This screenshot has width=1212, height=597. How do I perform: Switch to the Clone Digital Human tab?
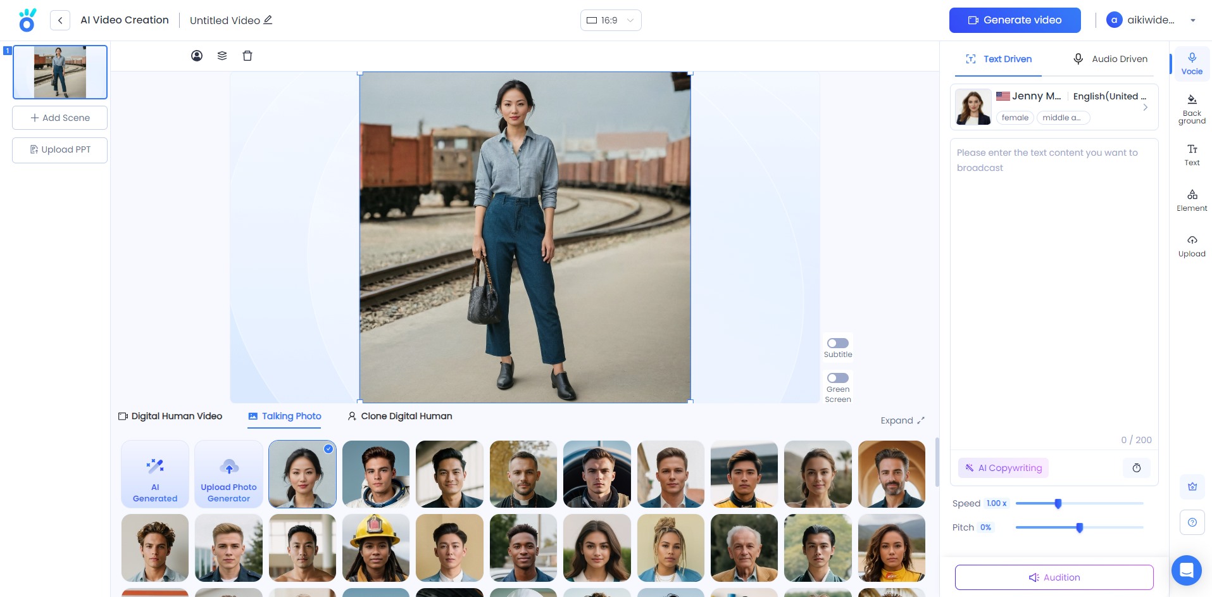[x=400, y=416]
